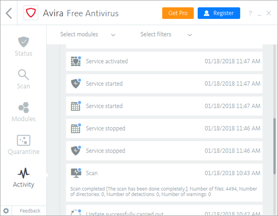Image resolution: width=278 pixels, height=216 pixels.
Task: Click timestamp of Service activated entry
Action: [233, 61]
